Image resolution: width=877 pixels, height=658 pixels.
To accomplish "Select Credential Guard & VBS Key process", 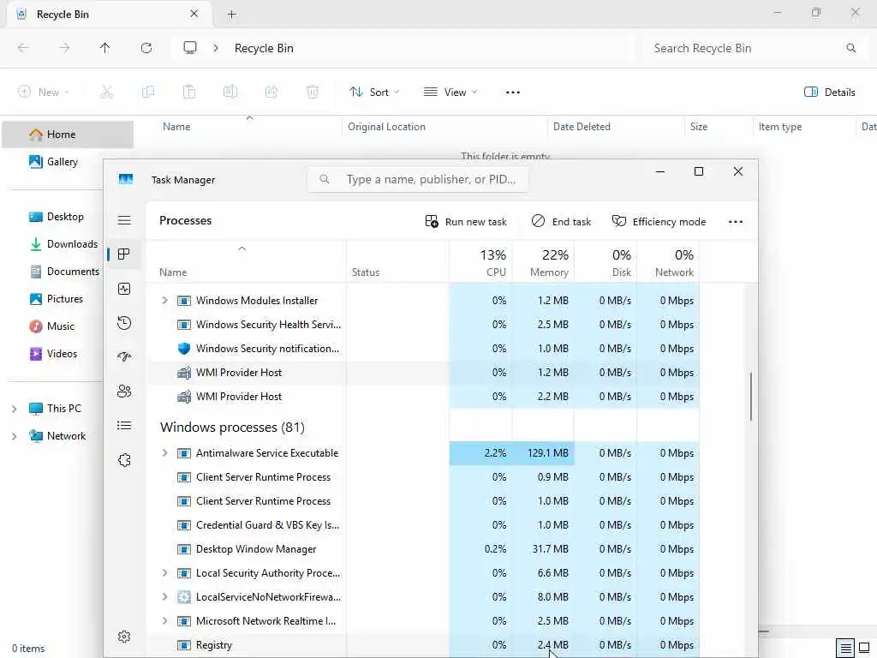I will click(423, 525).
